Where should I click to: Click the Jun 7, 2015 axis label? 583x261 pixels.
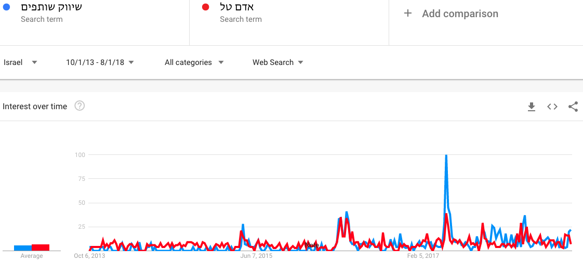click(257, 256)
